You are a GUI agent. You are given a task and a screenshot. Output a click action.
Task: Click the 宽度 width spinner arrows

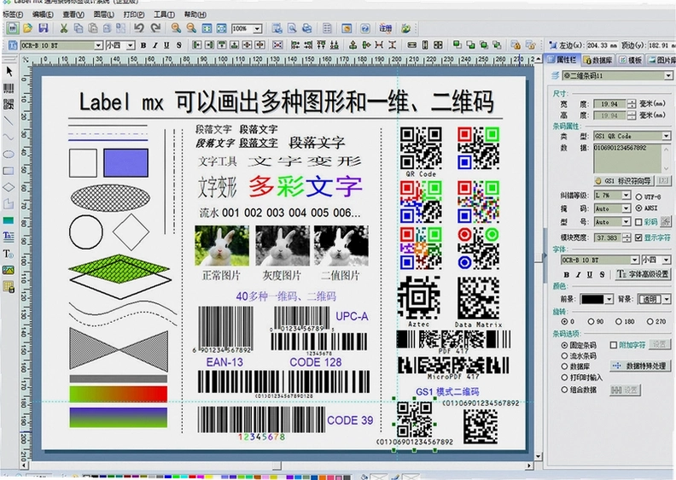point(632,104)
